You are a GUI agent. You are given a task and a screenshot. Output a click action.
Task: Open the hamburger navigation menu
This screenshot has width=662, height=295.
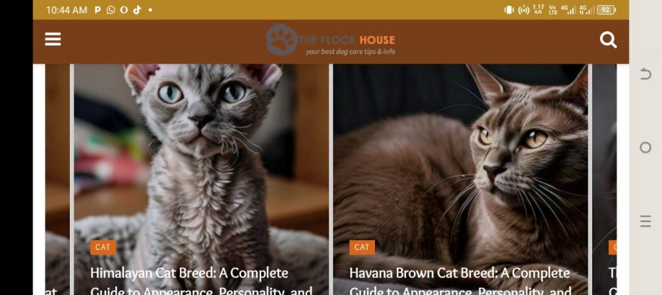[x=53, y=39]
